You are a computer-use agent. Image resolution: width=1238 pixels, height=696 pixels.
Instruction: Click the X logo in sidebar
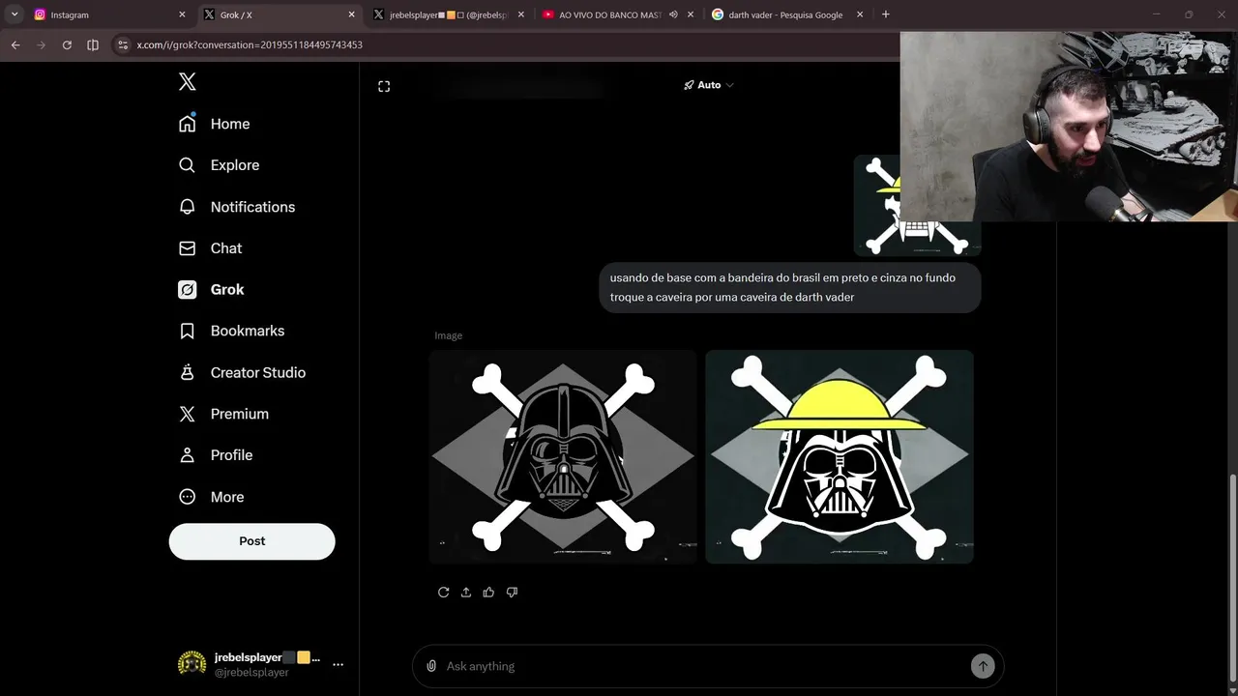click(188, 82)
